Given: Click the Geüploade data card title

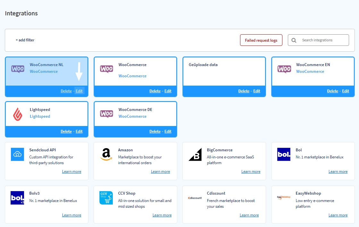Looking at the screenshot, I should coord(203,65).
